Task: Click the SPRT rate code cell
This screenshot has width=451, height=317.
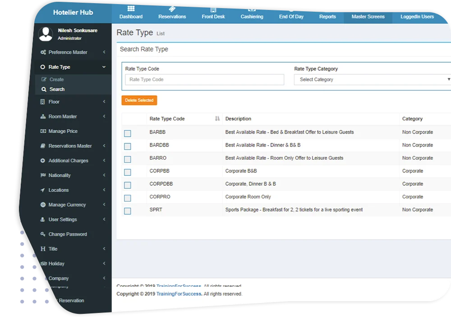Action: click(x=156, y=210)
